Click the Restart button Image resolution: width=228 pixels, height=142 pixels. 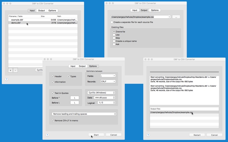pos(197,135)
